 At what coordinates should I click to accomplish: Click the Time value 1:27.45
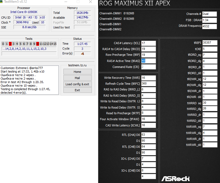pos(82,44)
